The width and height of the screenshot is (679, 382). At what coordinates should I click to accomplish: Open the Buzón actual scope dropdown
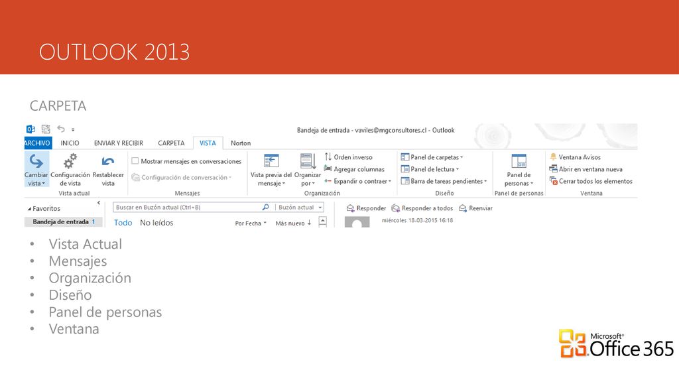point(300,208)
